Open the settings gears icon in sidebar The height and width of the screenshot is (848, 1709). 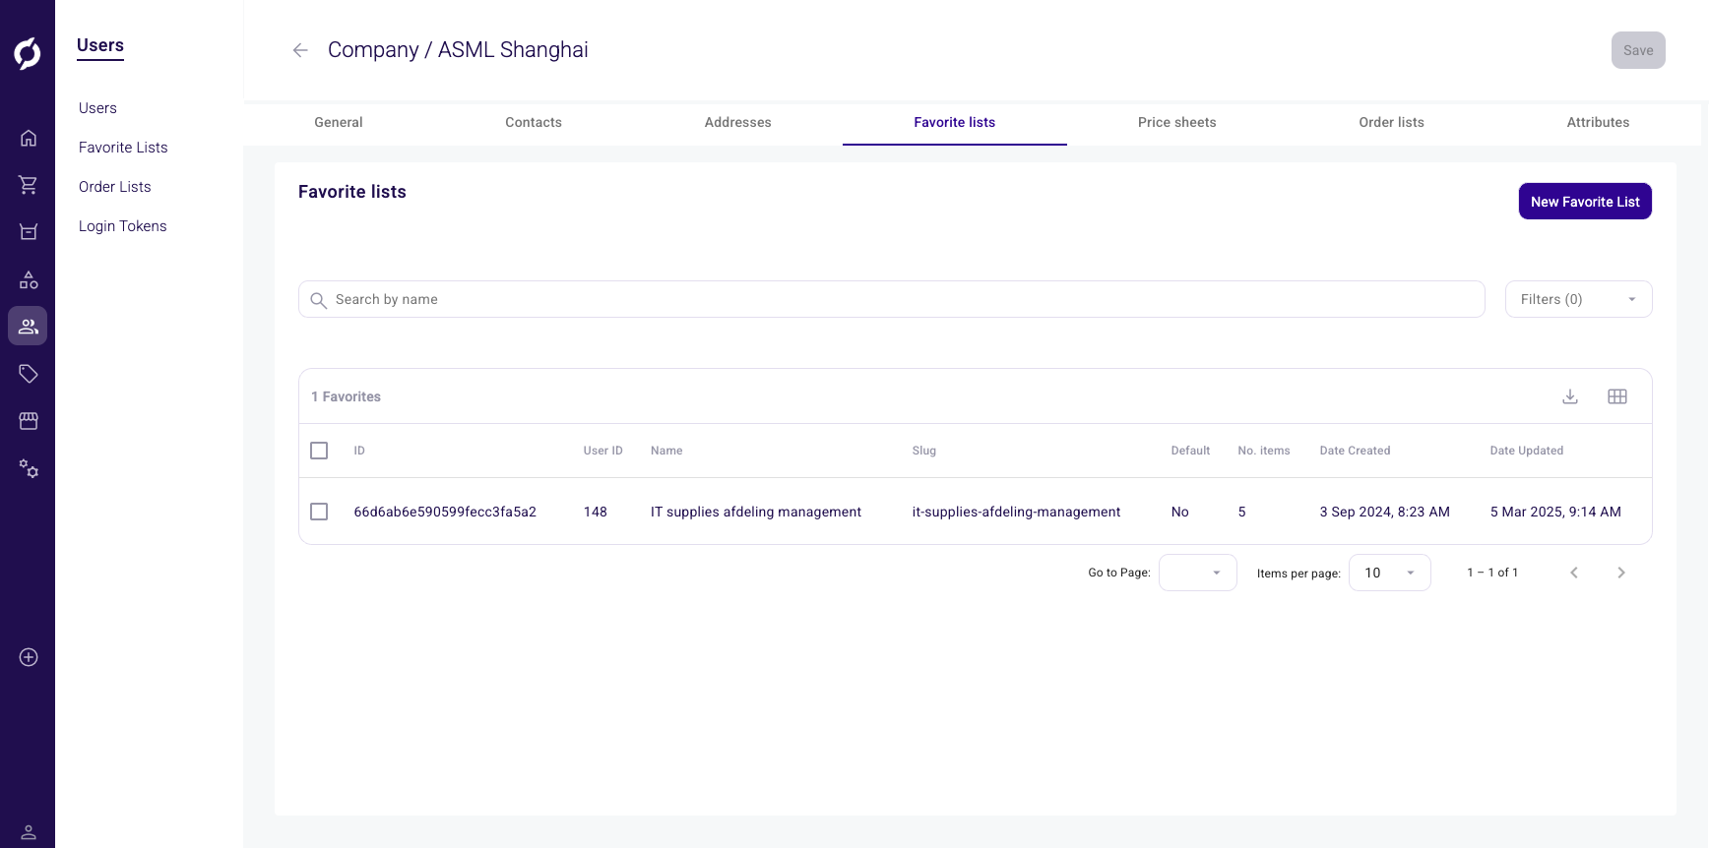coord(29,468)
